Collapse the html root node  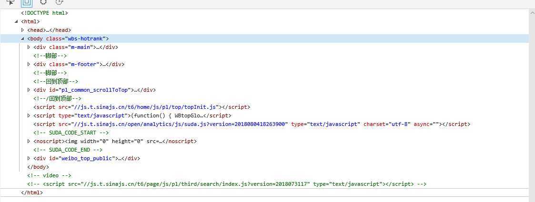point(16,21)
